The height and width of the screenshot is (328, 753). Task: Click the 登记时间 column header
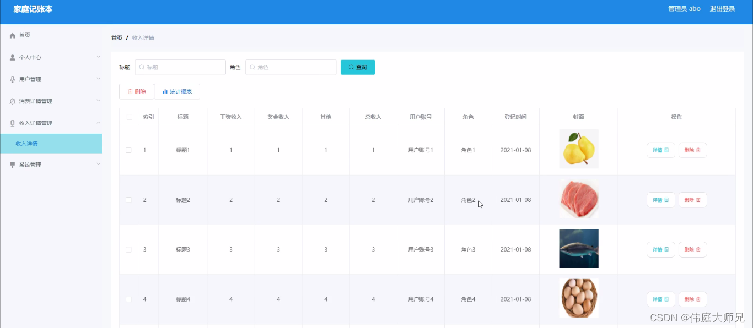[515, 117]
